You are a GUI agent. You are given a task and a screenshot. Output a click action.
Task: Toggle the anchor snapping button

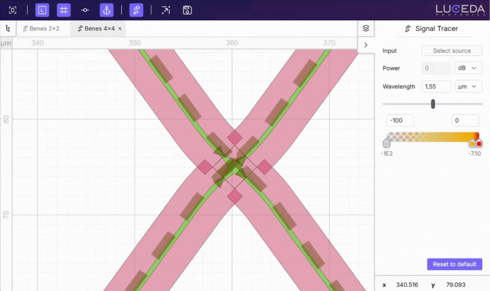coord(107,10)
